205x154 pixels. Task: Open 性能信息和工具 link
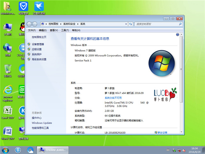40,128
